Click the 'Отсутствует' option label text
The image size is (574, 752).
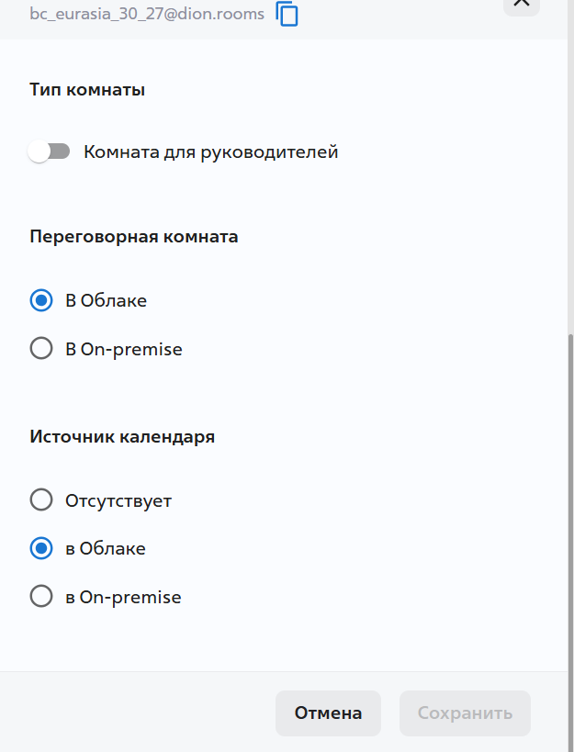[x=118, y=500]
